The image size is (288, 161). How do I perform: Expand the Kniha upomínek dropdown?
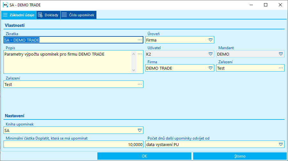140,130
